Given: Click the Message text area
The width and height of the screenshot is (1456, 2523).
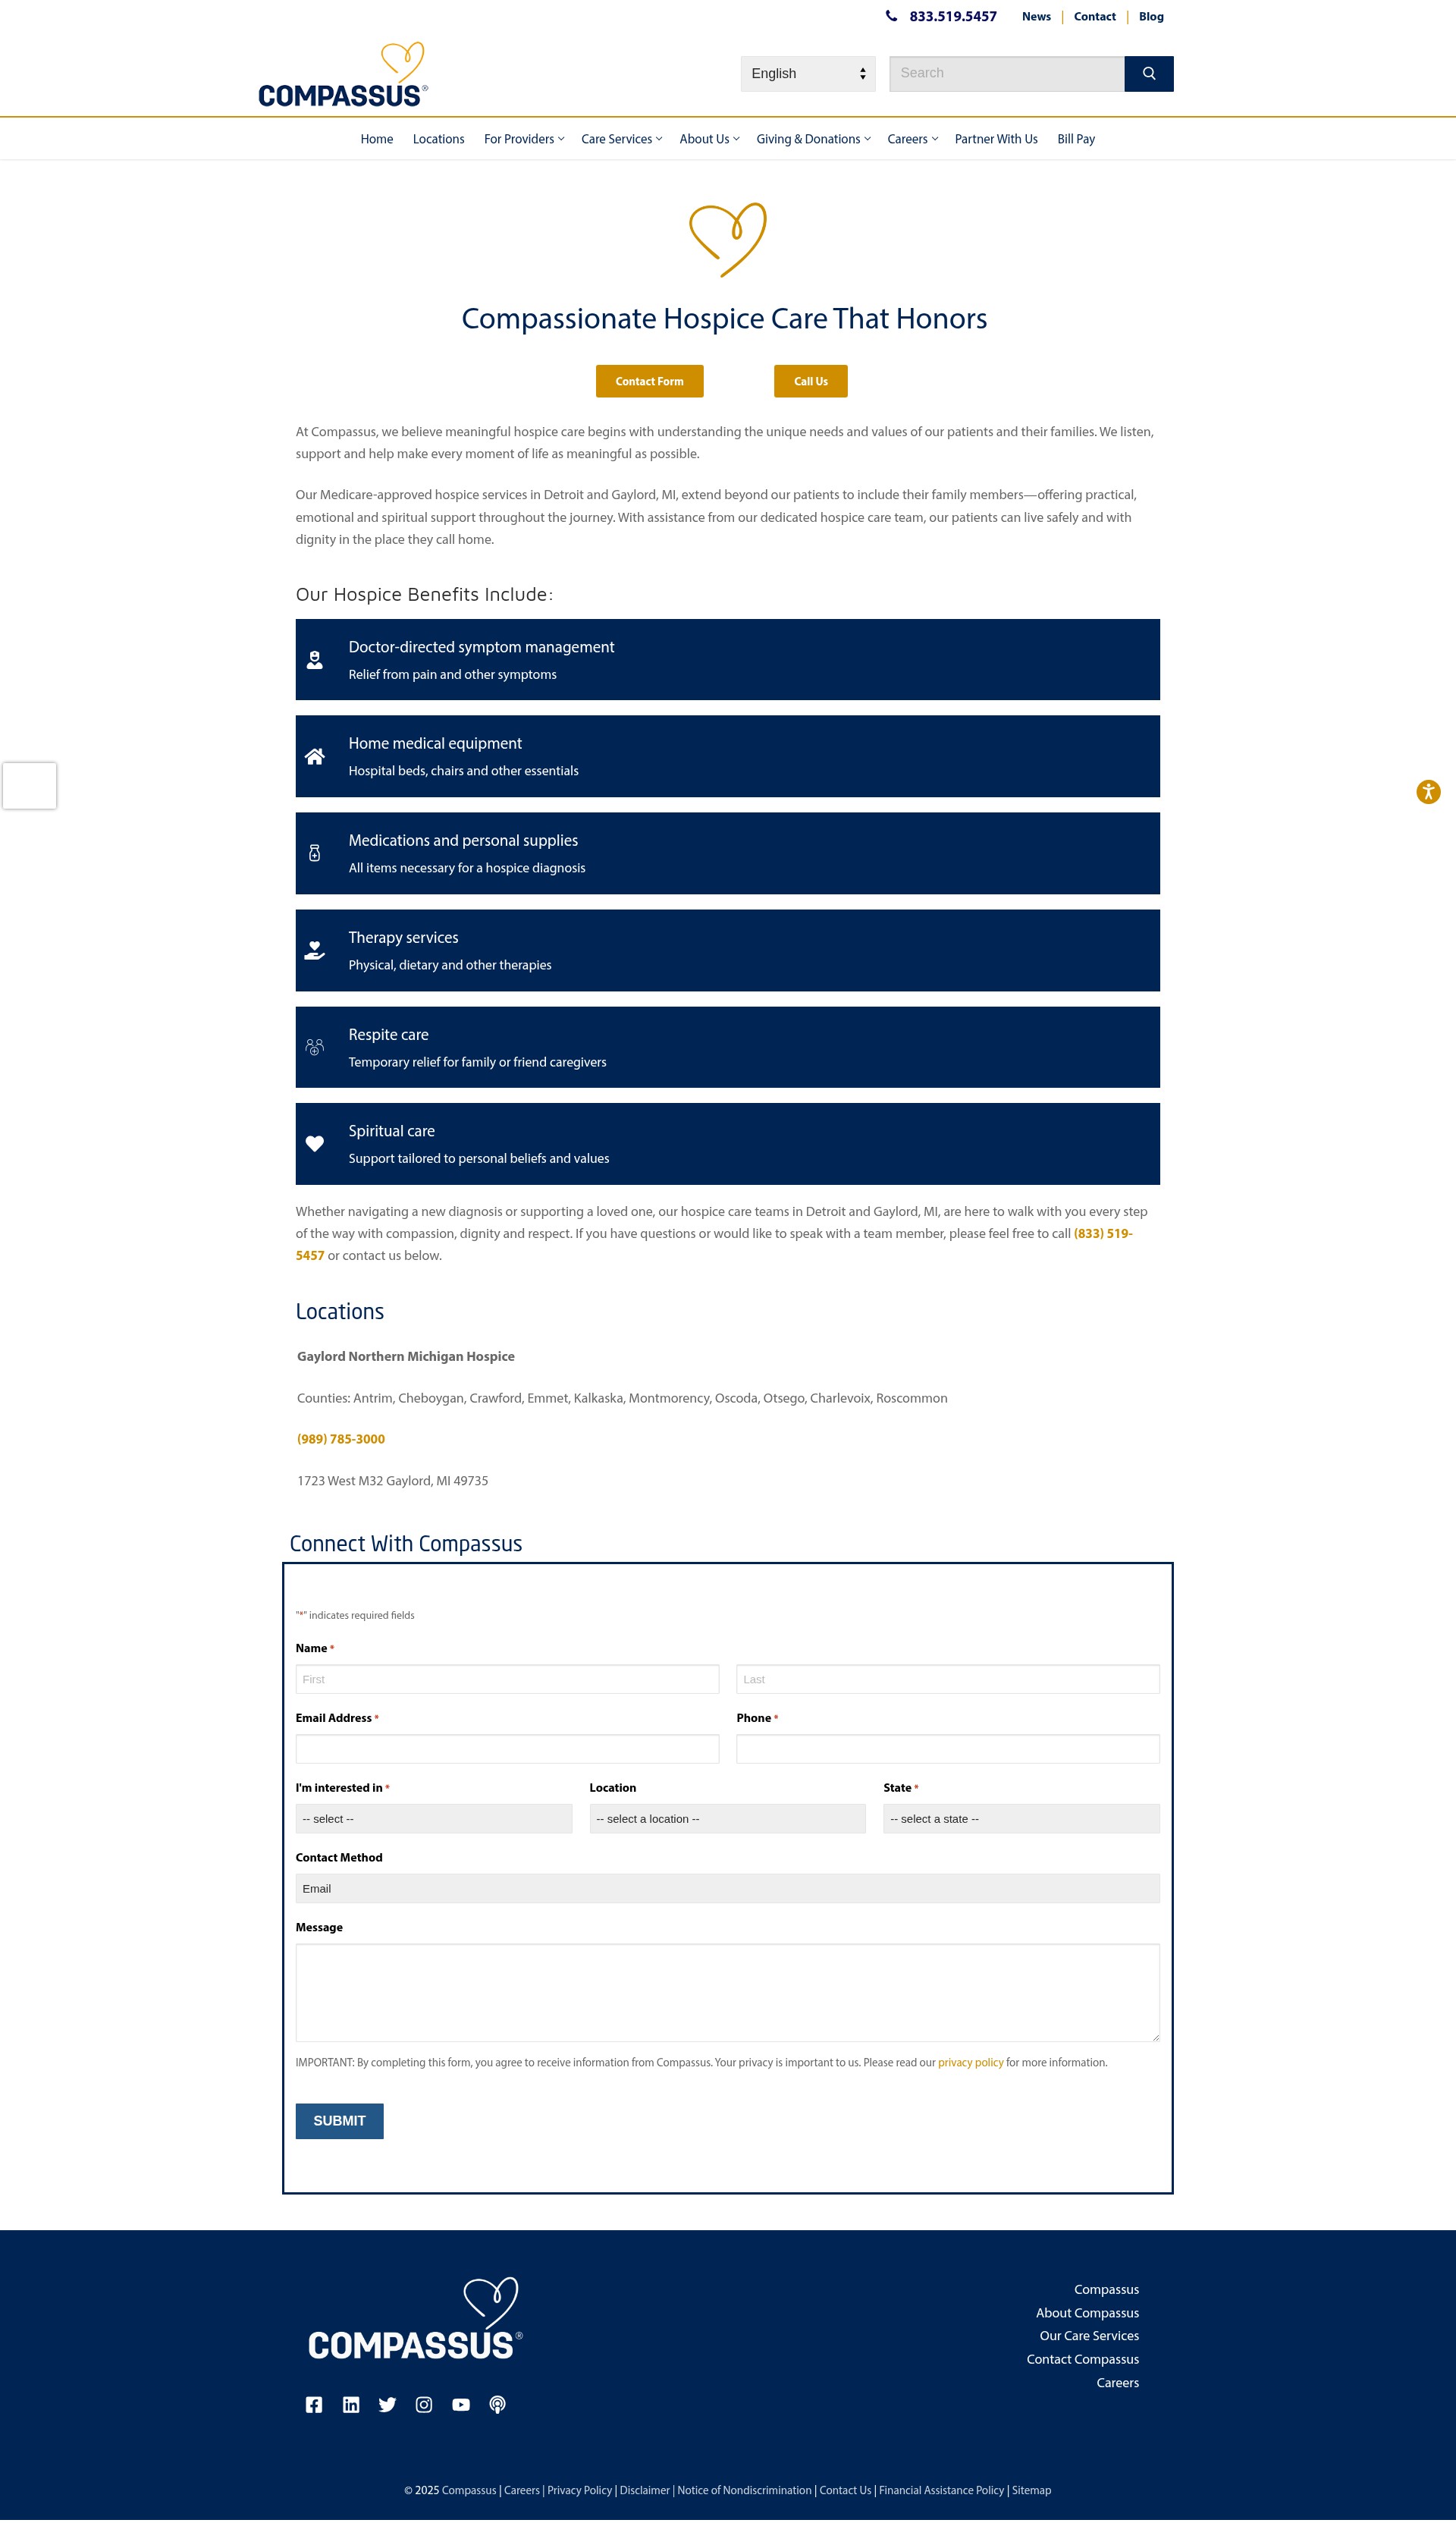Looking at the screenshot, I should (727, 1992).
